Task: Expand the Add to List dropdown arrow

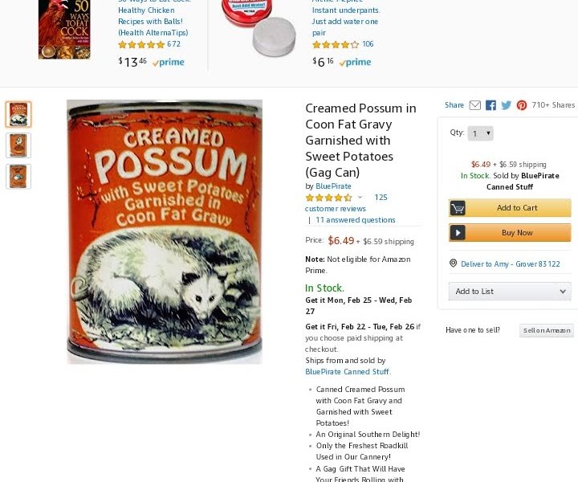Action: coord(563,292)
